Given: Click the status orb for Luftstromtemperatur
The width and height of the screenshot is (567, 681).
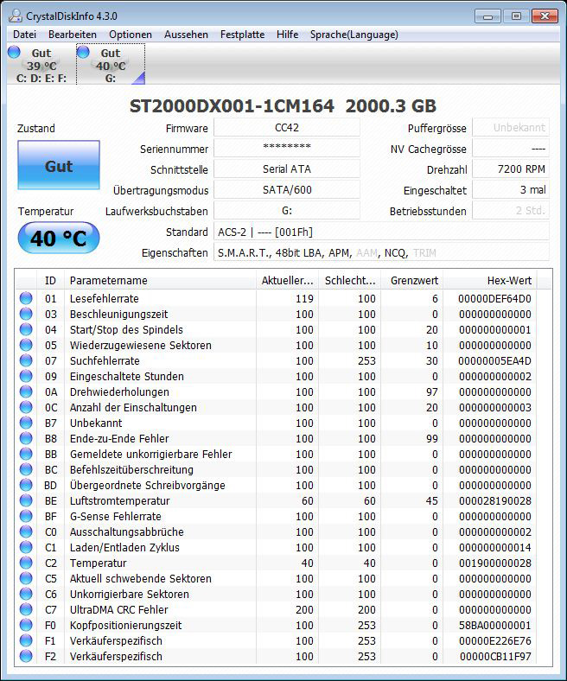Looking at the screenshot, I should tap(26, 500).
